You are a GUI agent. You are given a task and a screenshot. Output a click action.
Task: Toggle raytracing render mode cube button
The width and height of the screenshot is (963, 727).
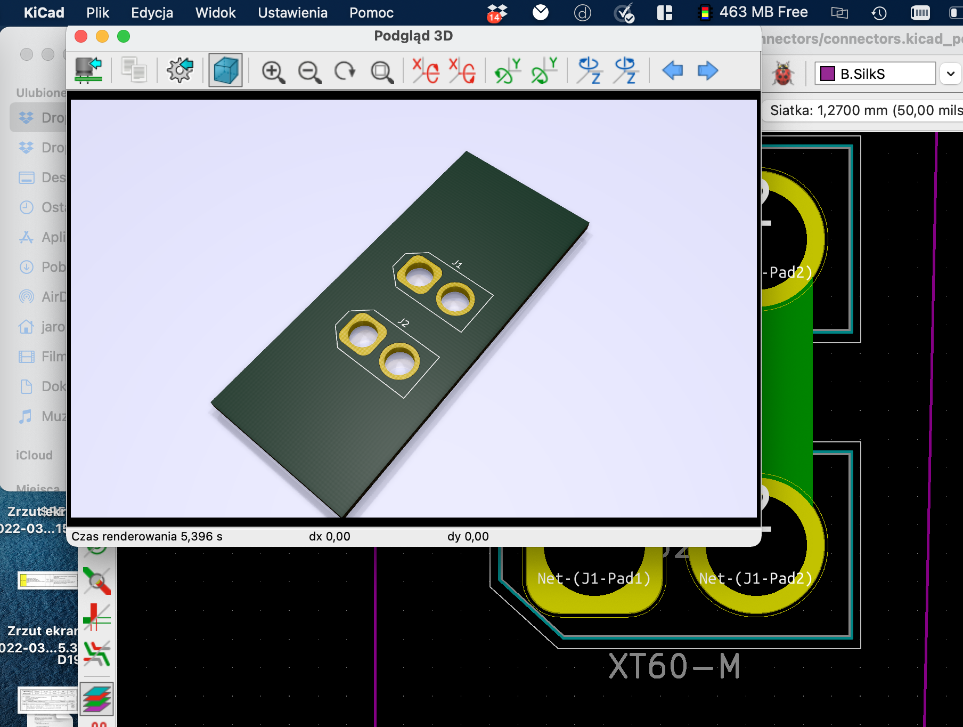coord(225,70)
